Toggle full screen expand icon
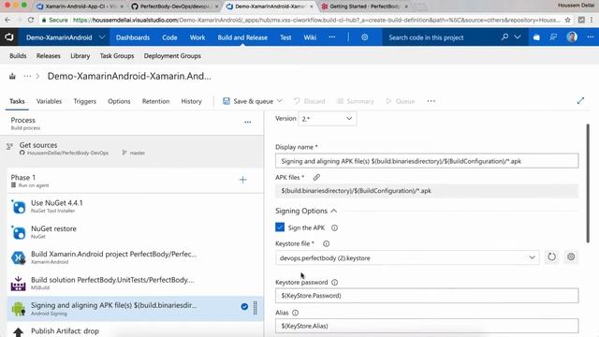This screenshot has width=599, height=337. click(x=580, y=101)
